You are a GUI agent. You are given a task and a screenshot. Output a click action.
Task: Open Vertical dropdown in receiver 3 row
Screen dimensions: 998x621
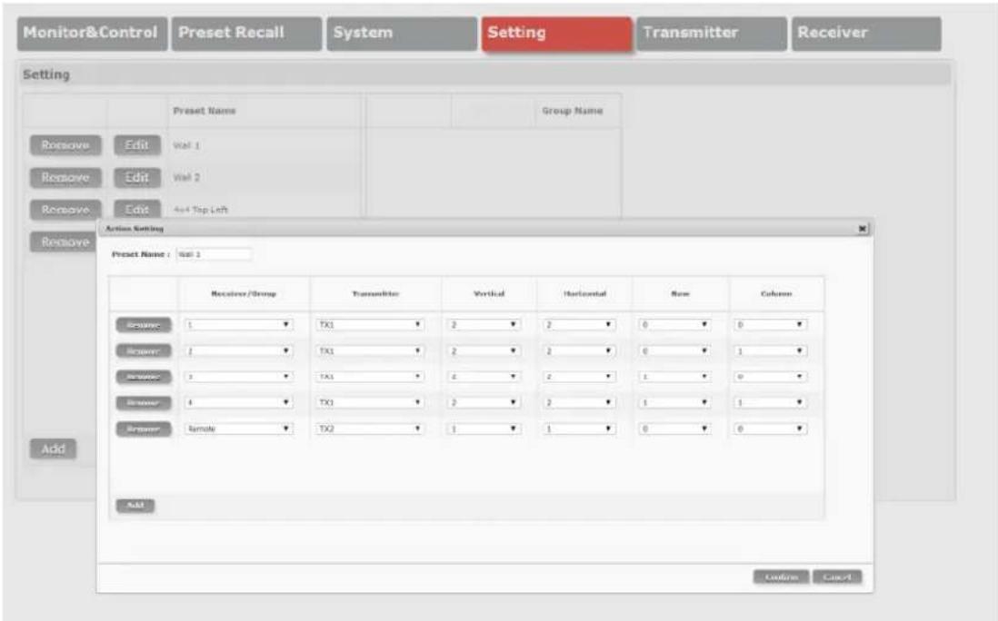[x=484, y=377]
